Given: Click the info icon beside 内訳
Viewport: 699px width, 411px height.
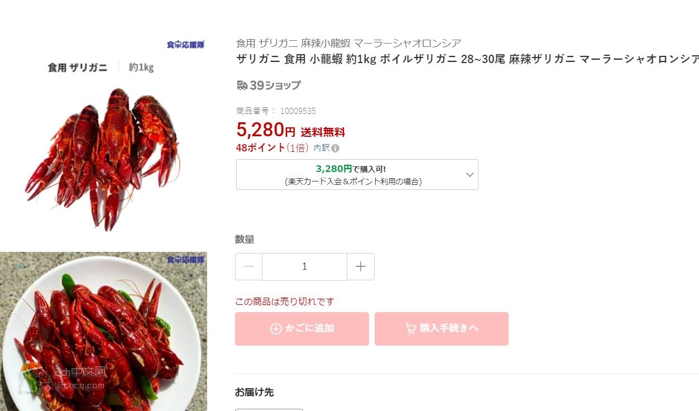Looking at the screenshot, I should tap(335, 149).
